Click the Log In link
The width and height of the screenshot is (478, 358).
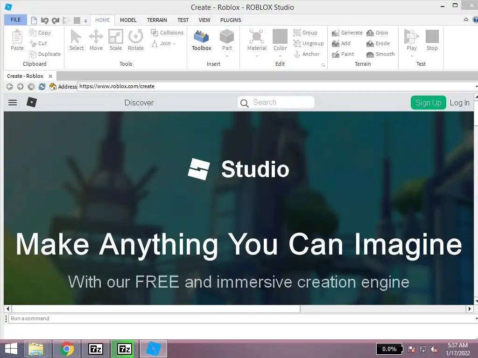point(460,103)
